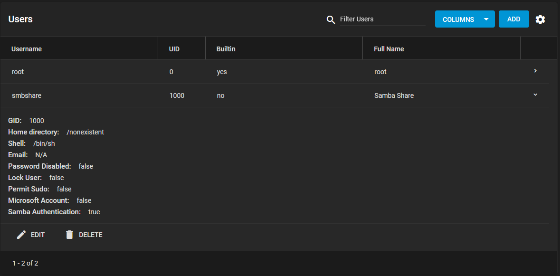Viewport: 560px width, 276px height.
Task: Sort by the Username column header
Action: coord(27,49)
